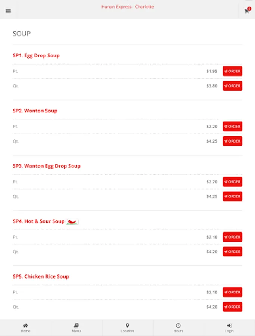Tap the Home icon in bottom bar

[x=25, y=326]
